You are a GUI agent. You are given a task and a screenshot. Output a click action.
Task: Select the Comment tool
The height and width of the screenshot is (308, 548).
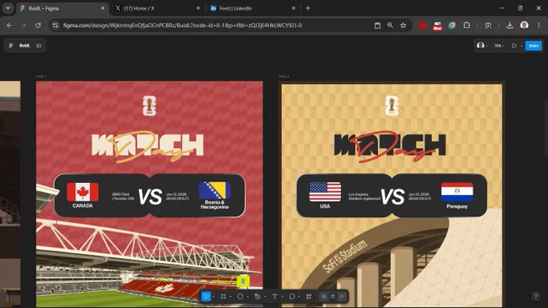[x=292, y=297]
